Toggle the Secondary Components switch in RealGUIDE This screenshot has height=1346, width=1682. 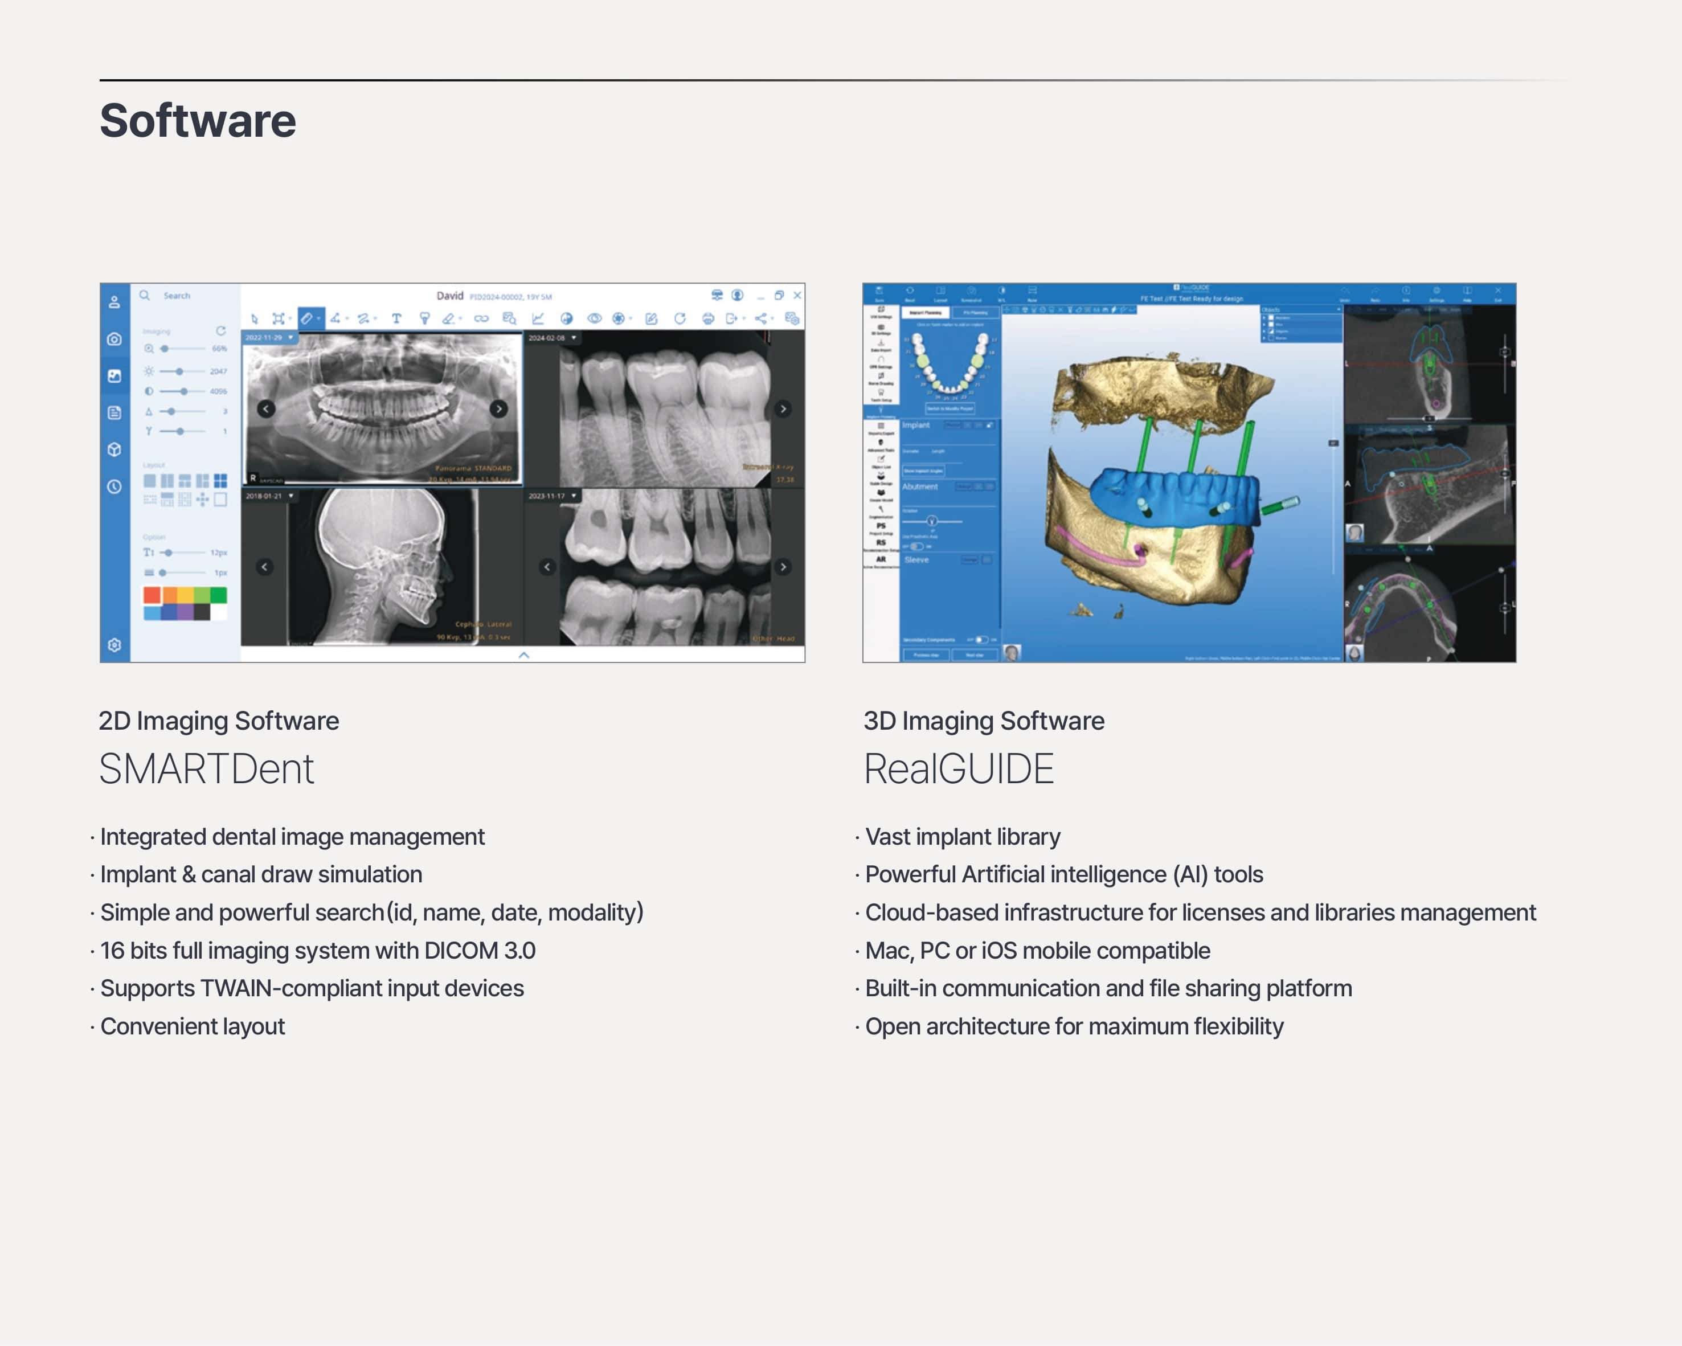click(x=982, y=640)
